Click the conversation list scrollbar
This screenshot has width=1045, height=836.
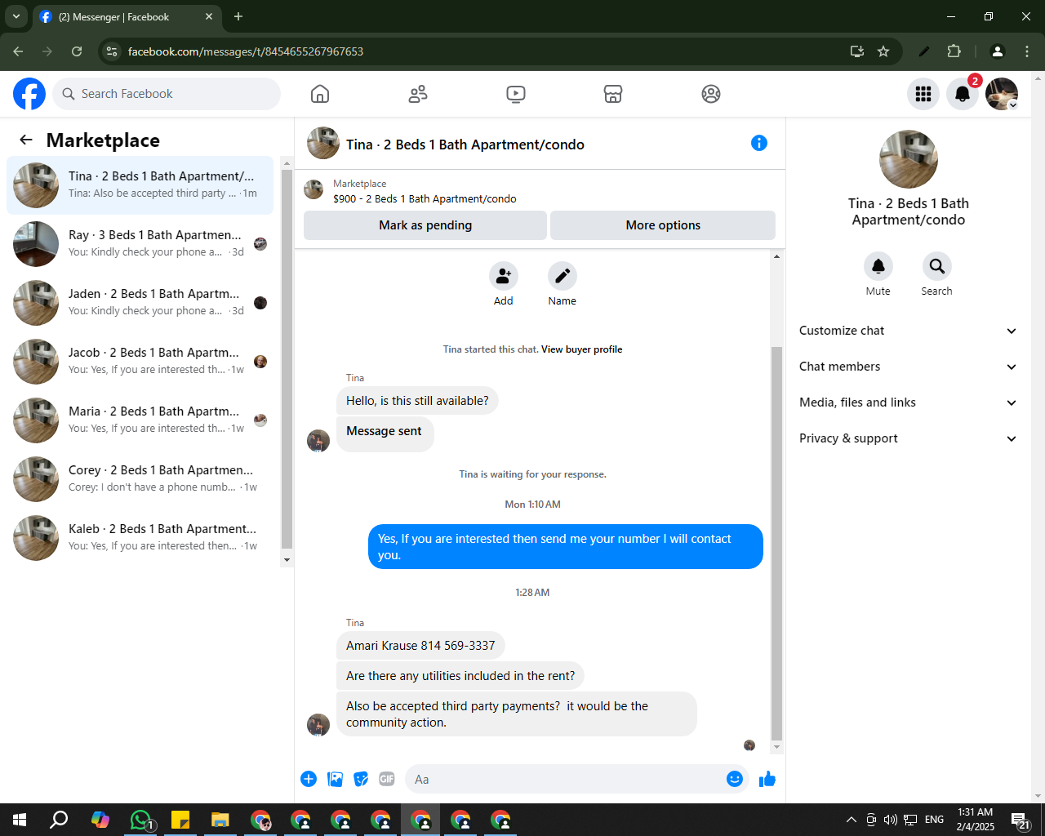(287, 358)
